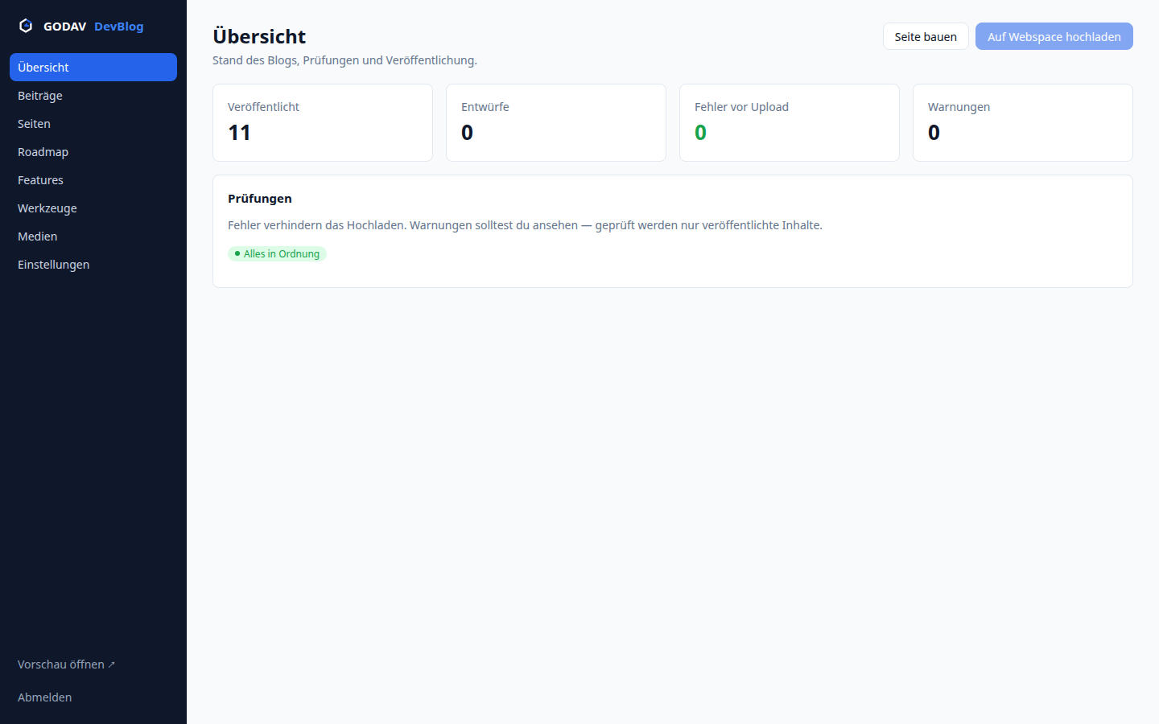Click Abmelden to log out
The height and width of the screenshot is (724, 1159).
point(45,697)
